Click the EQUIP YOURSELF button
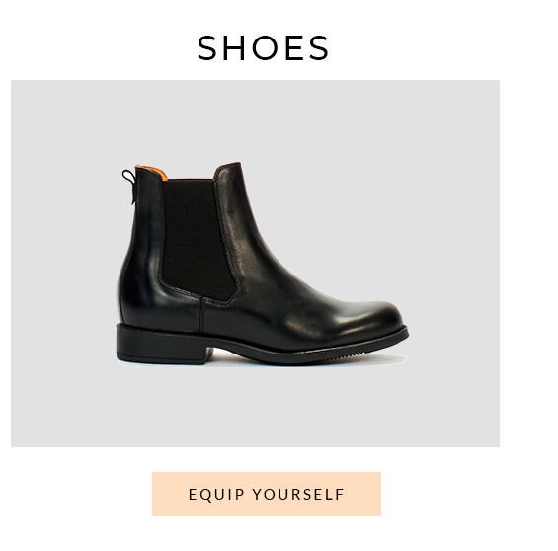 click(x=267, y=494)
